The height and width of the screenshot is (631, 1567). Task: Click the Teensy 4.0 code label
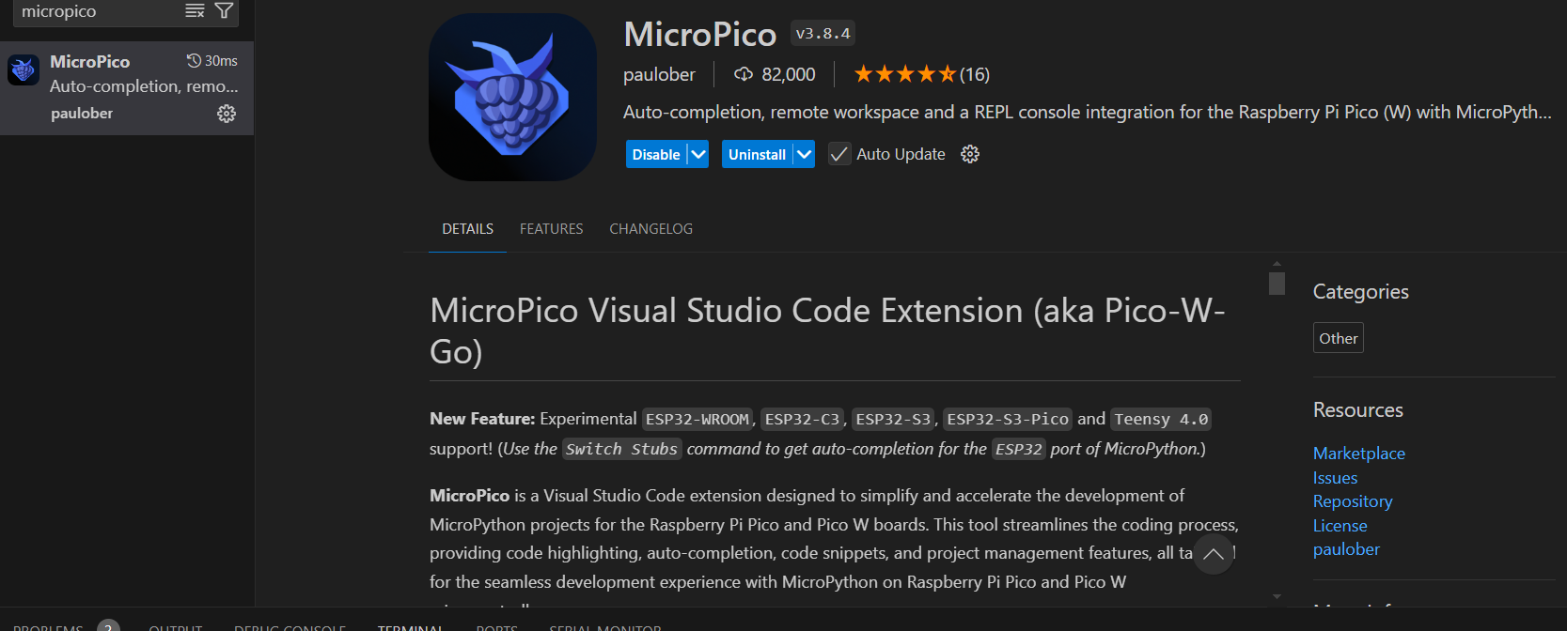(1161, 419)
